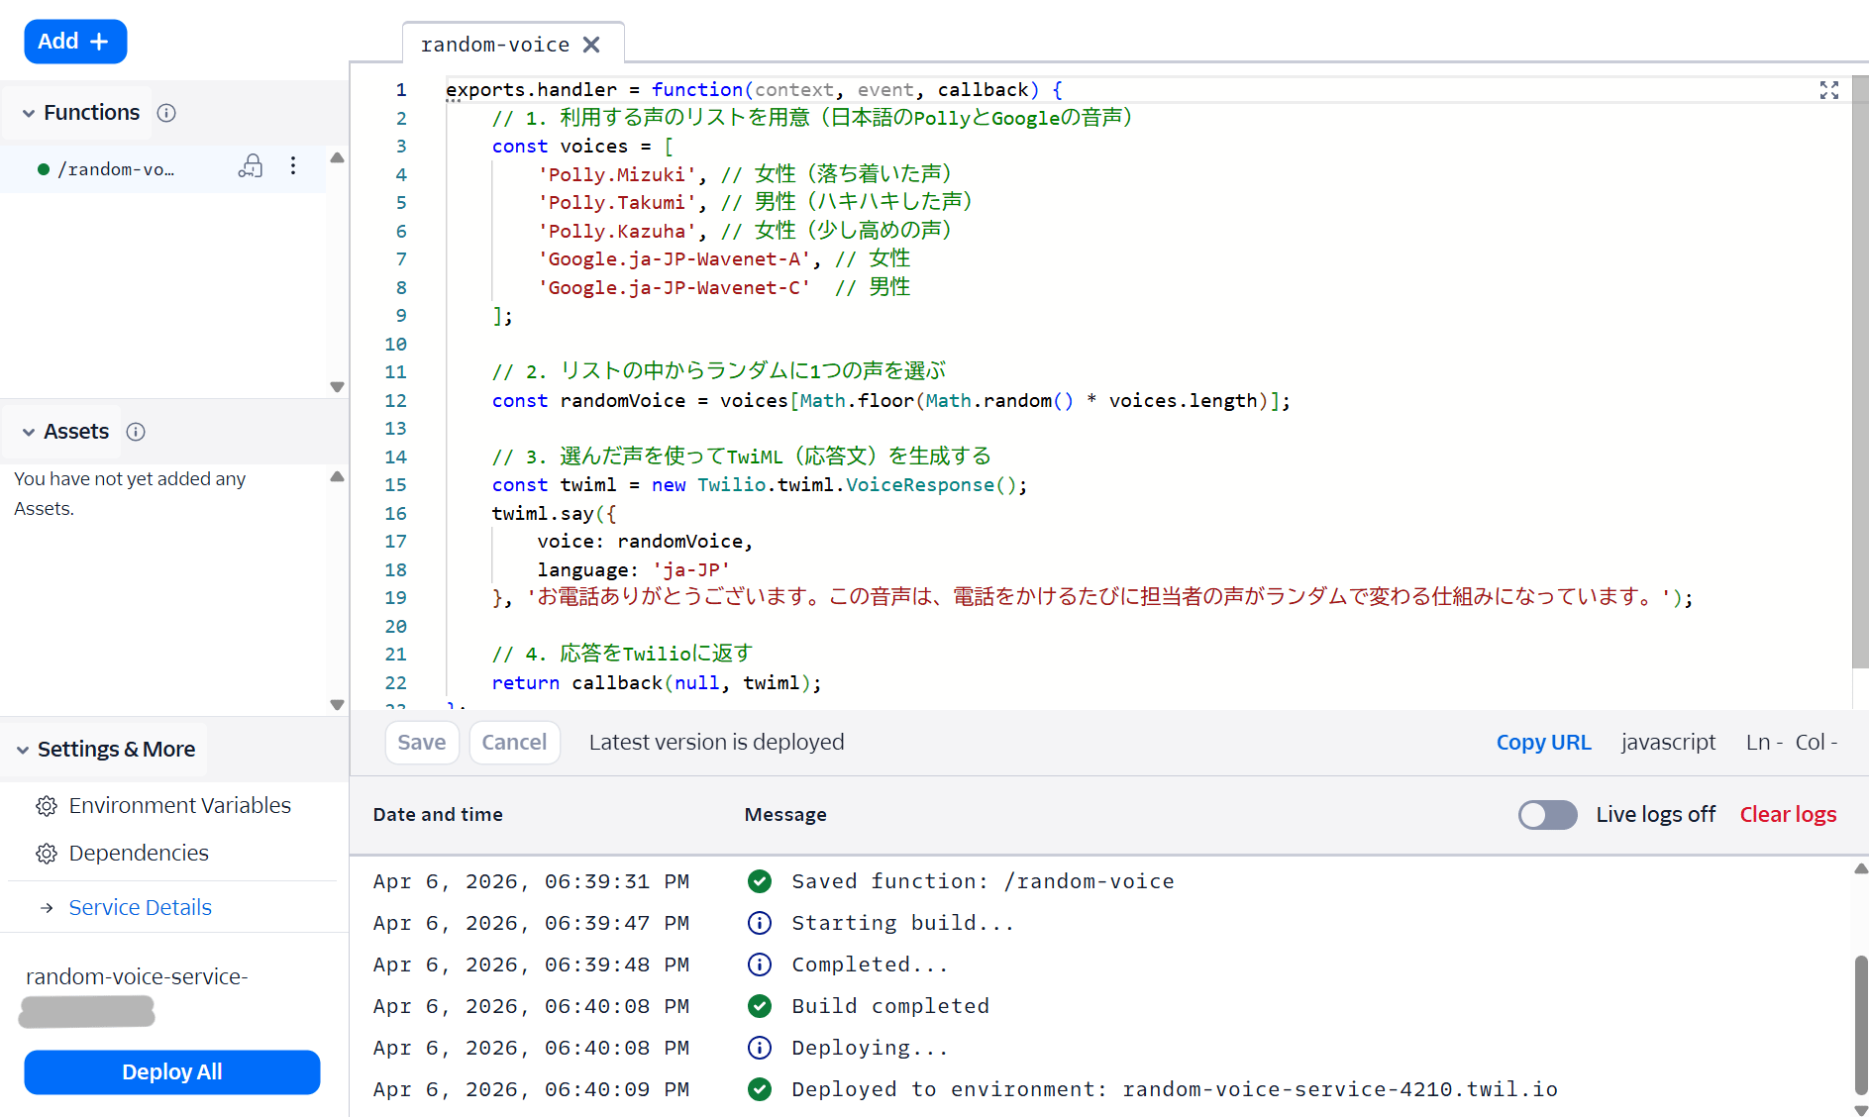Click the gear icon beside Environment Variables
The image size is (1869, 1117).
[x=47, y=805]
